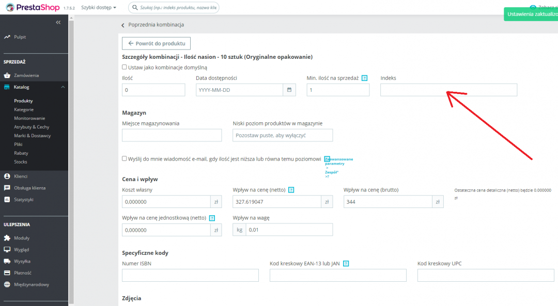This screenshot has width=558, height=306.
Task: Click help icon next to Min. ilość na sprzedaż
Action: [x=364, y=78]
